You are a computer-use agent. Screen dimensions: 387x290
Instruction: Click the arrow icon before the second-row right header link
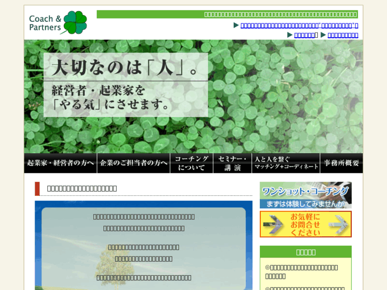pos(323,35)
